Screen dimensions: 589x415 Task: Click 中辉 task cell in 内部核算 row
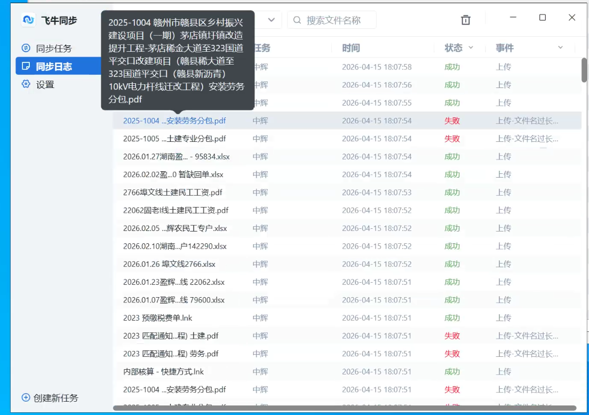point(260,372)
